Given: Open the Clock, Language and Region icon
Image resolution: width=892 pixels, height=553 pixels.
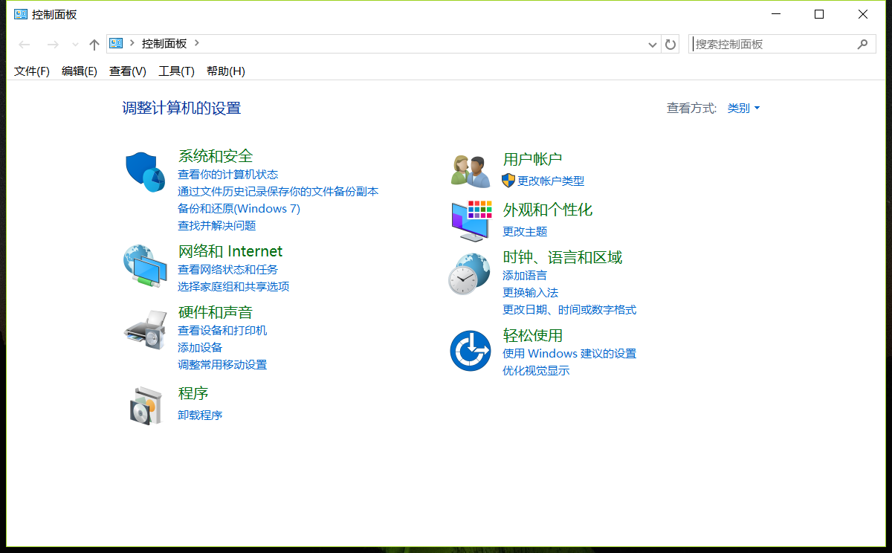Looking at the screenshot, I should [x=469, y=274].
